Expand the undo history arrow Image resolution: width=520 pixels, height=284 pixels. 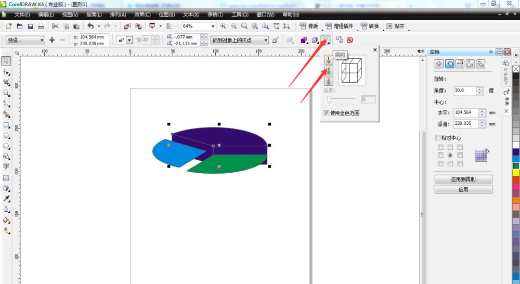pyautogui.click(x=98, y=26)
